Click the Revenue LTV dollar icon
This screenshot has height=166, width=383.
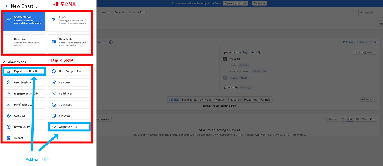(9, 127)
